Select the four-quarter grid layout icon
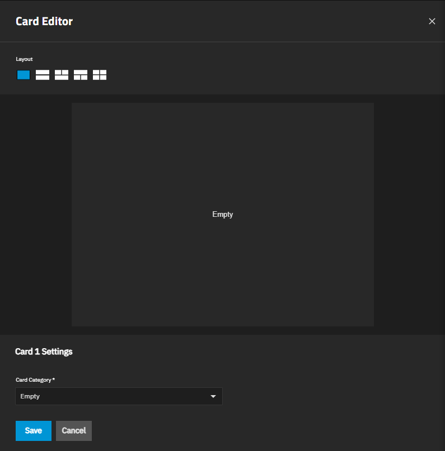 point(100,75)
